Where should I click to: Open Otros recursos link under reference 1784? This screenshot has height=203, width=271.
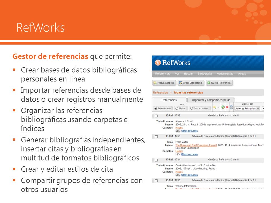189,175
